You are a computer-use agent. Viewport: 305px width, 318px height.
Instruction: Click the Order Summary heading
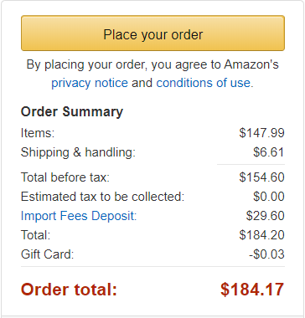point(72,112)
